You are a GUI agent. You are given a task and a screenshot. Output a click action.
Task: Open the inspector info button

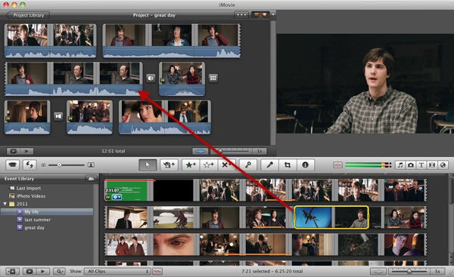click(x=305, y=165)
